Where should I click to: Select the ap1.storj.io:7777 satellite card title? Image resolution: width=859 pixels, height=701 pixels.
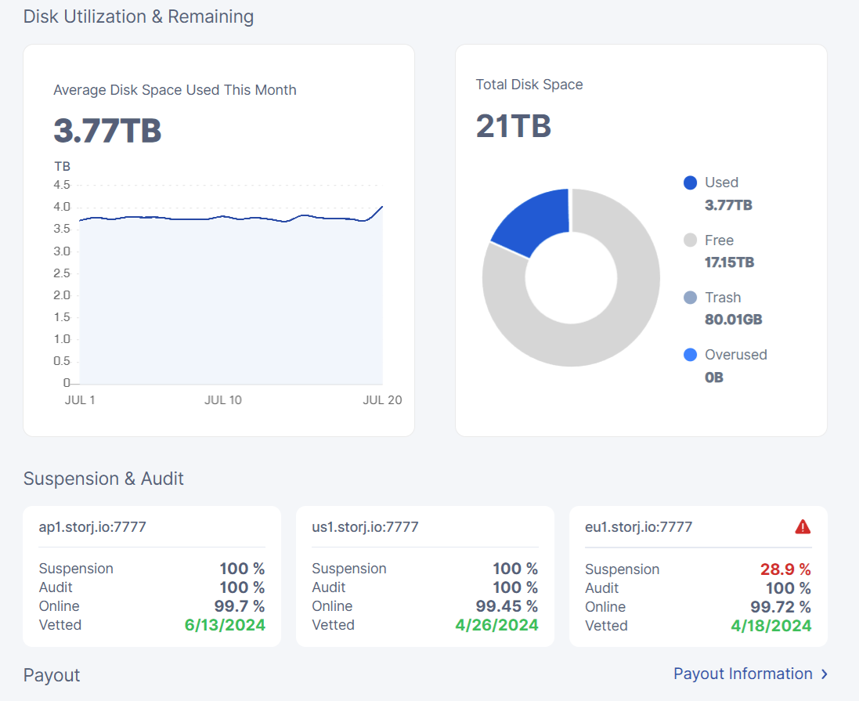92,527
